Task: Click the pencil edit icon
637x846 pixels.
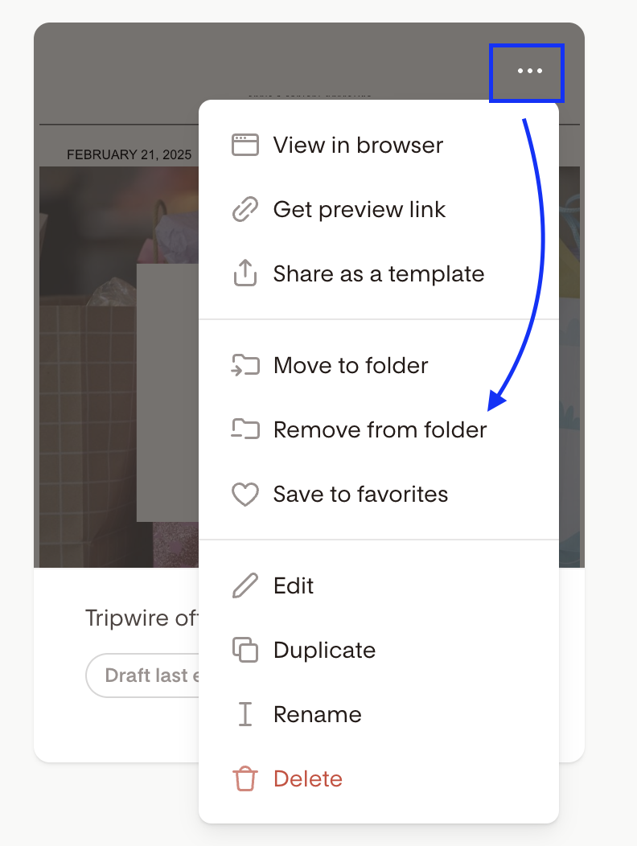Action: click(245, 585)
